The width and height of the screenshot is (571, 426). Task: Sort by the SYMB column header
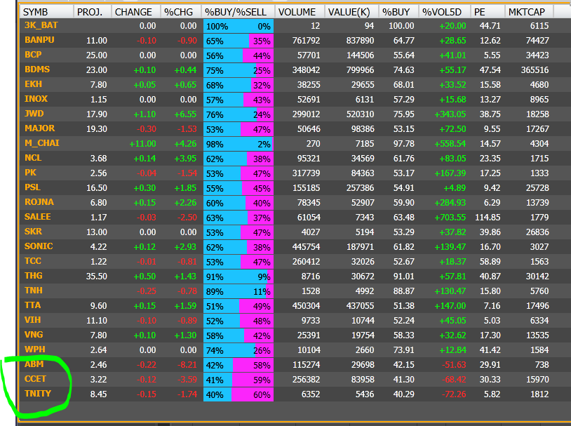[x=46, y=12]
